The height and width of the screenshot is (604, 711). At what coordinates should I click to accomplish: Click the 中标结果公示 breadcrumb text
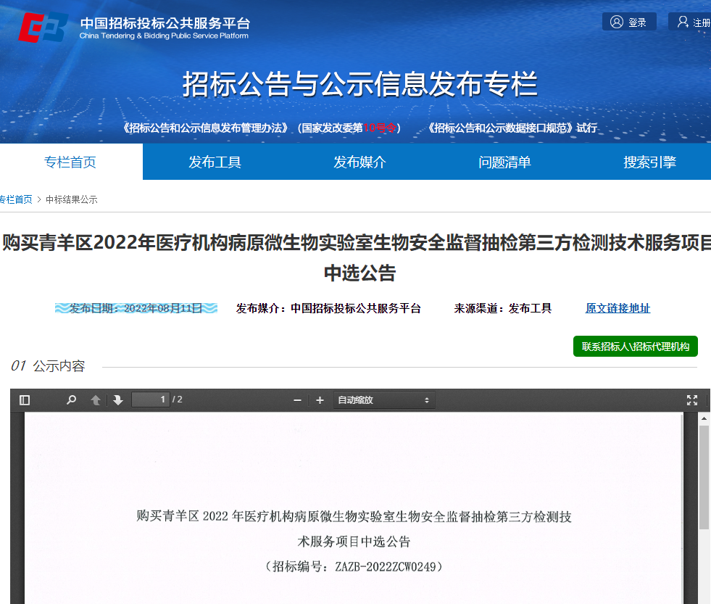[72, 199]
